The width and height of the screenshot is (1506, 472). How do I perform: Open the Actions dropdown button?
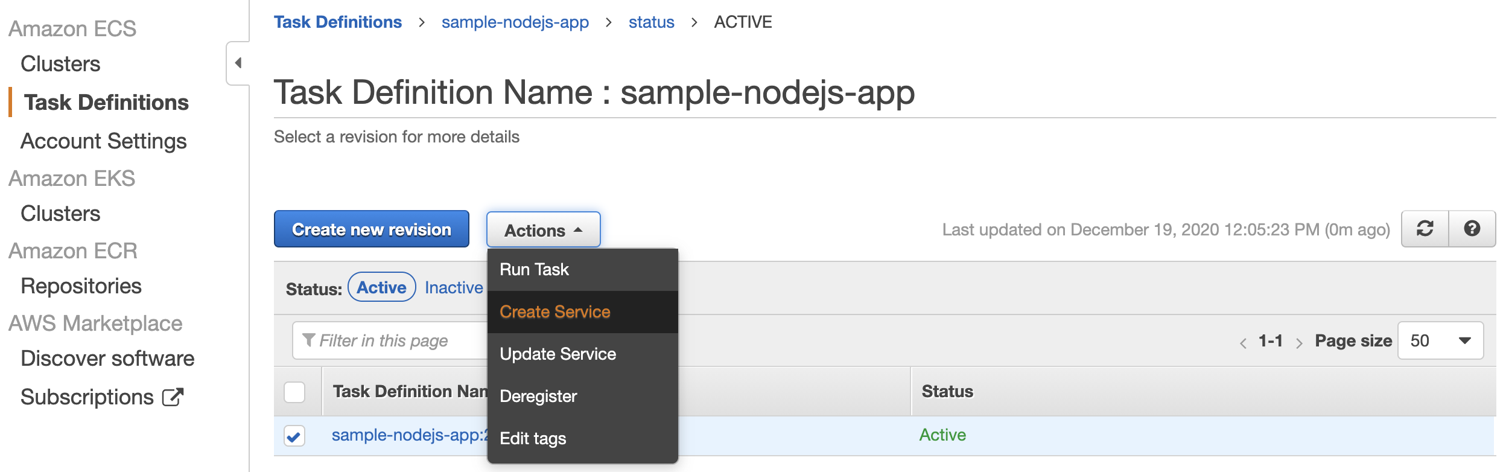click(543, 230)
